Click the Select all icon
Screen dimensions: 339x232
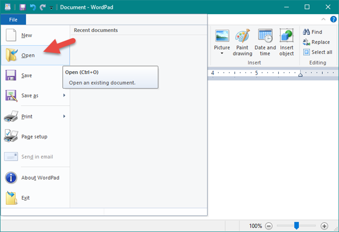[x=307, y=52]
